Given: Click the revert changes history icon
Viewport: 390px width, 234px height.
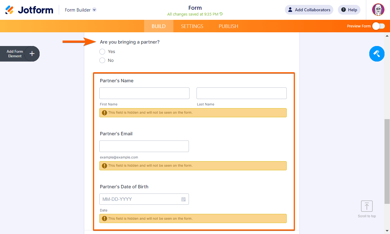Looking at the screenshot, I should coord(221,14).
